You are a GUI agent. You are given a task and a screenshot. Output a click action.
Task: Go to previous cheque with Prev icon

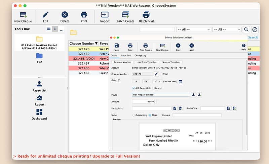[x=178, y=46]
